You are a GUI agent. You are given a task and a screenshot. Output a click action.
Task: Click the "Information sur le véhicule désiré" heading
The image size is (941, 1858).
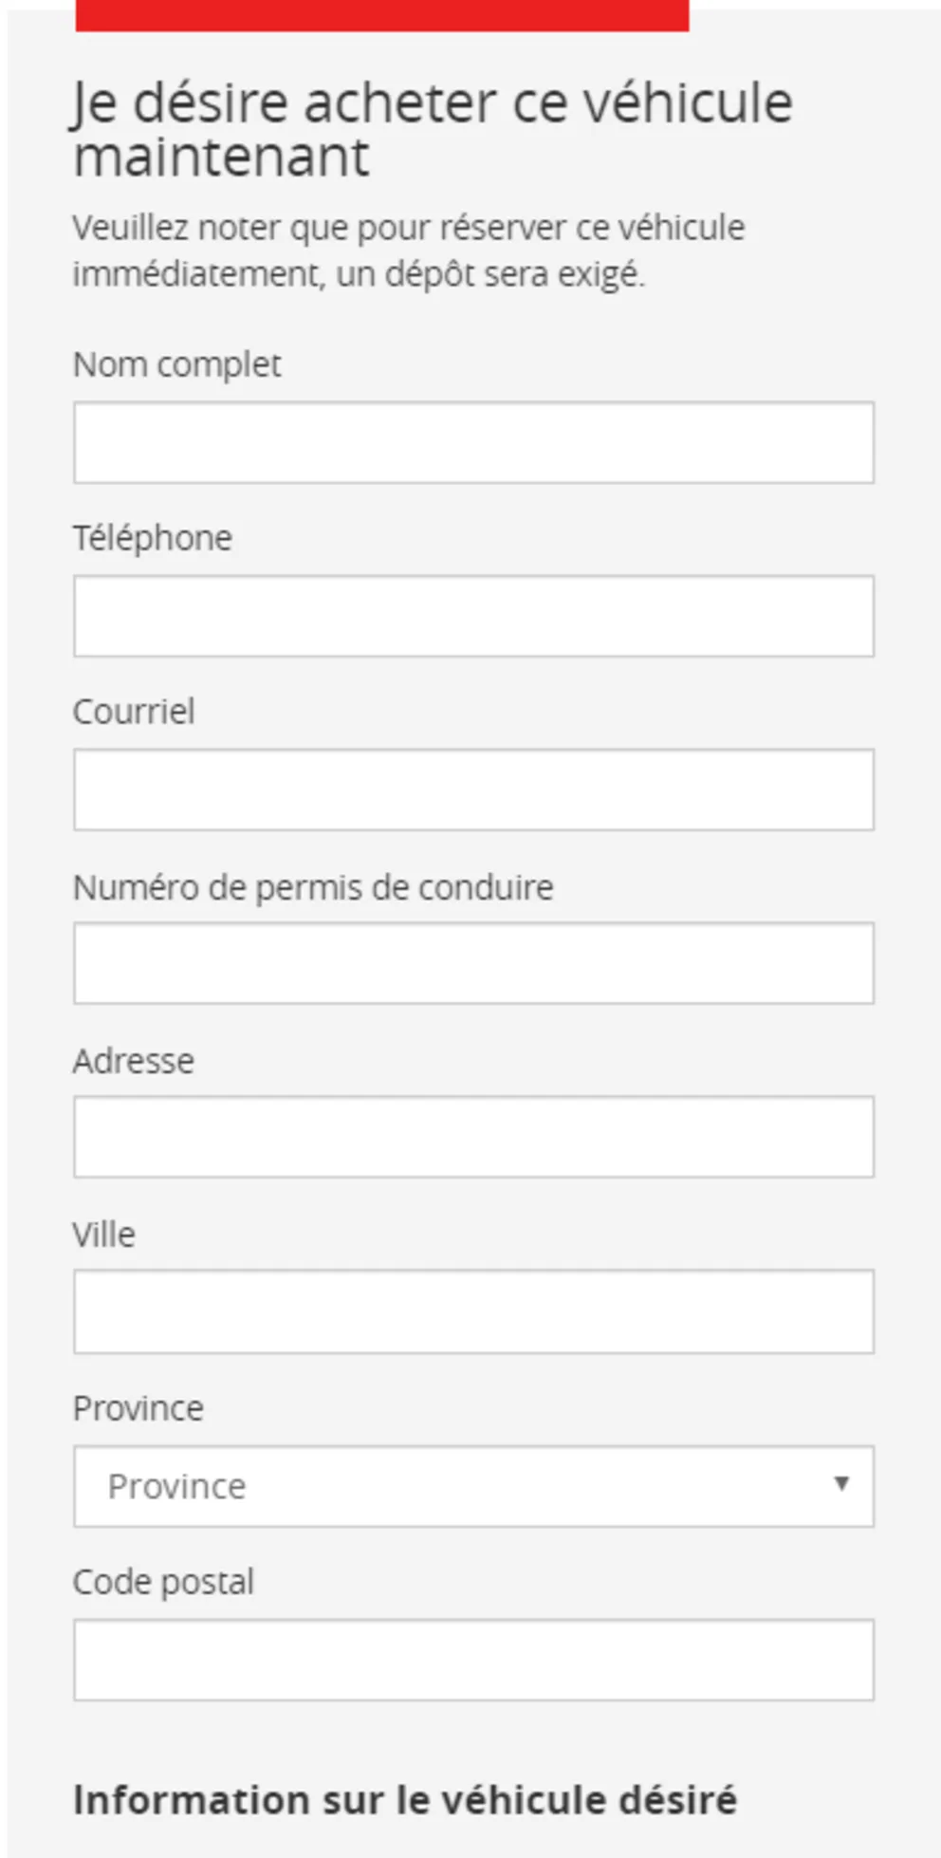(x=405, y=1800)
